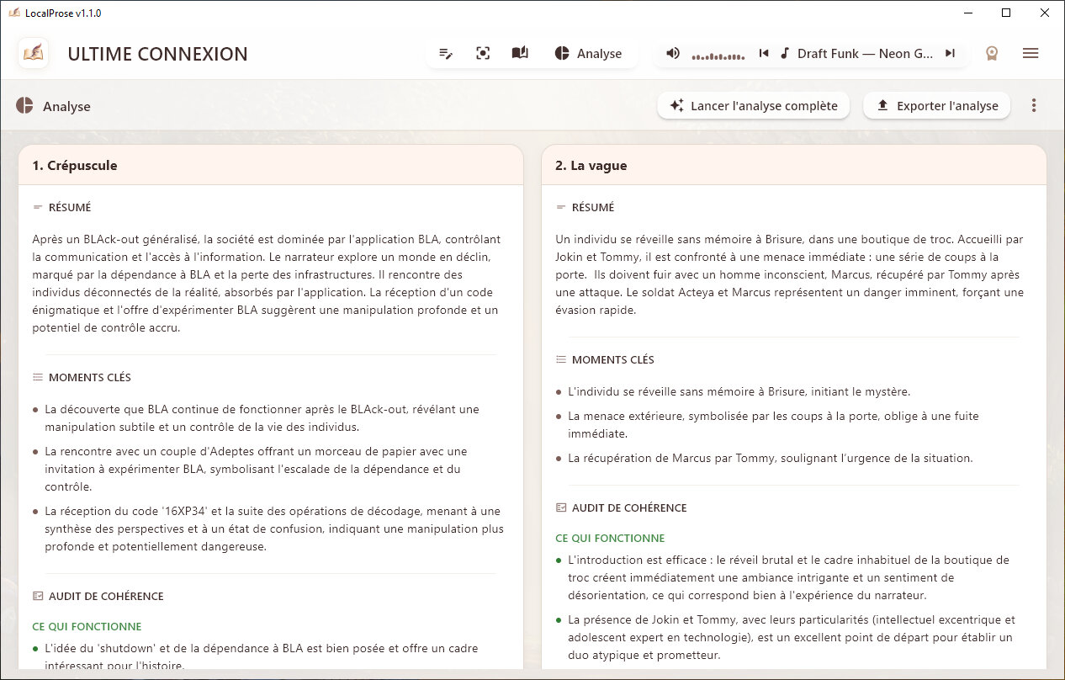This screenshot has height=680, width=1065.
Task: Click the pie chart icon beside Analyse heading
Action: pos(24,106)
